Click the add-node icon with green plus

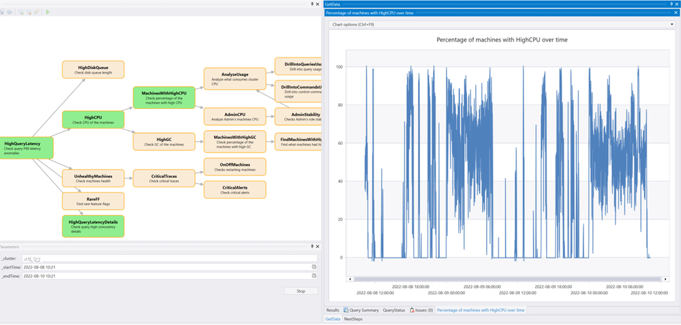(21, 12)
